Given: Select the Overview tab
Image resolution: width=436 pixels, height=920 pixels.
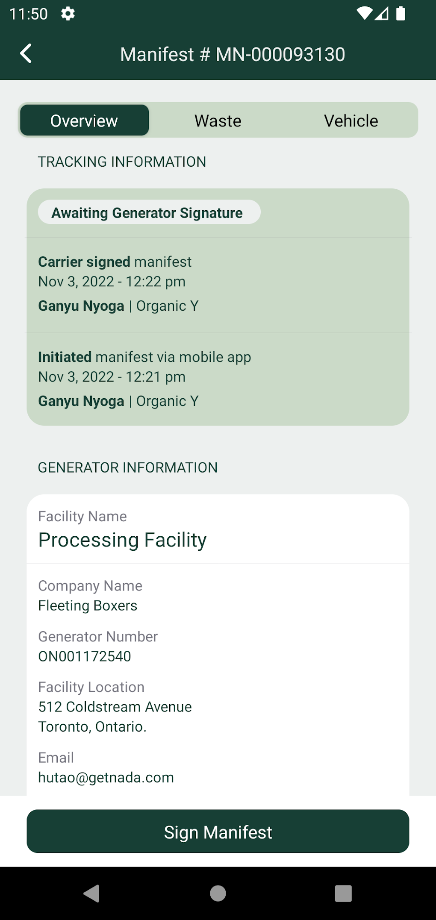Looking at the screenshot, I should tap(84, 121).
